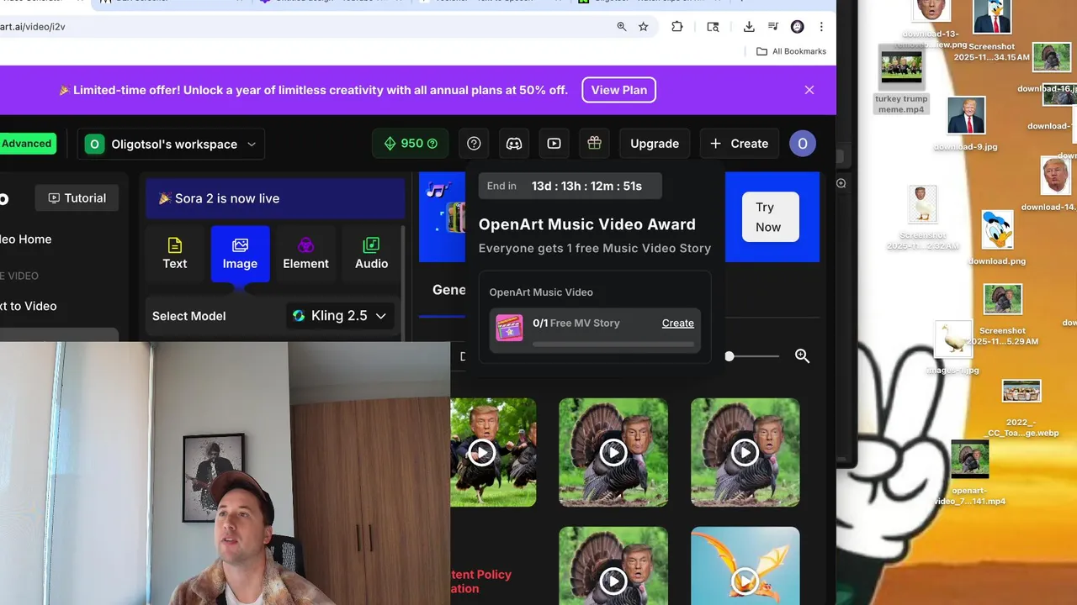Select the Audio input tab
1077x605 pixels.
click(371, 254)
